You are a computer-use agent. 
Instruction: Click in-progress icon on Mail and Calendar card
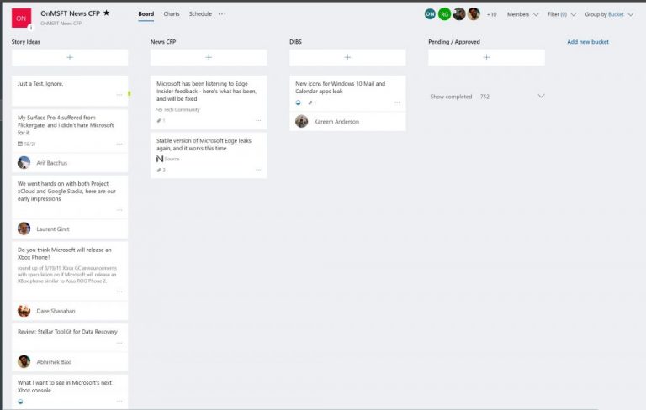(299, 102)
